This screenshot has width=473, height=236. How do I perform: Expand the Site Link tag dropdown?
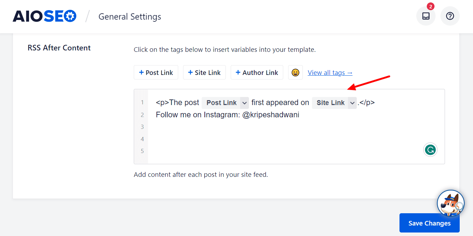point(352,103)
